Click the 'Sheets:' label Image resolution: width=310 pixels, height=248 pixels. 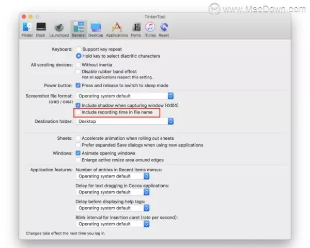pyautogui.click(x=65, y=138)
